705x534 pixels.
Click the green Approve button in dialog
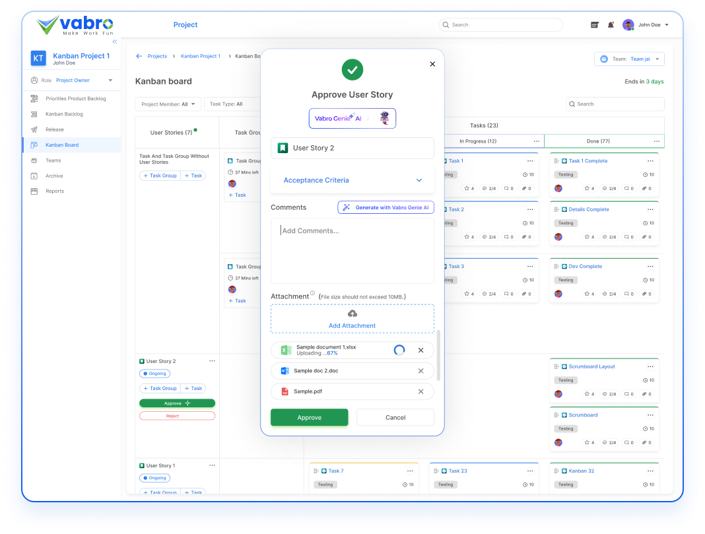(x=309, y=417)
